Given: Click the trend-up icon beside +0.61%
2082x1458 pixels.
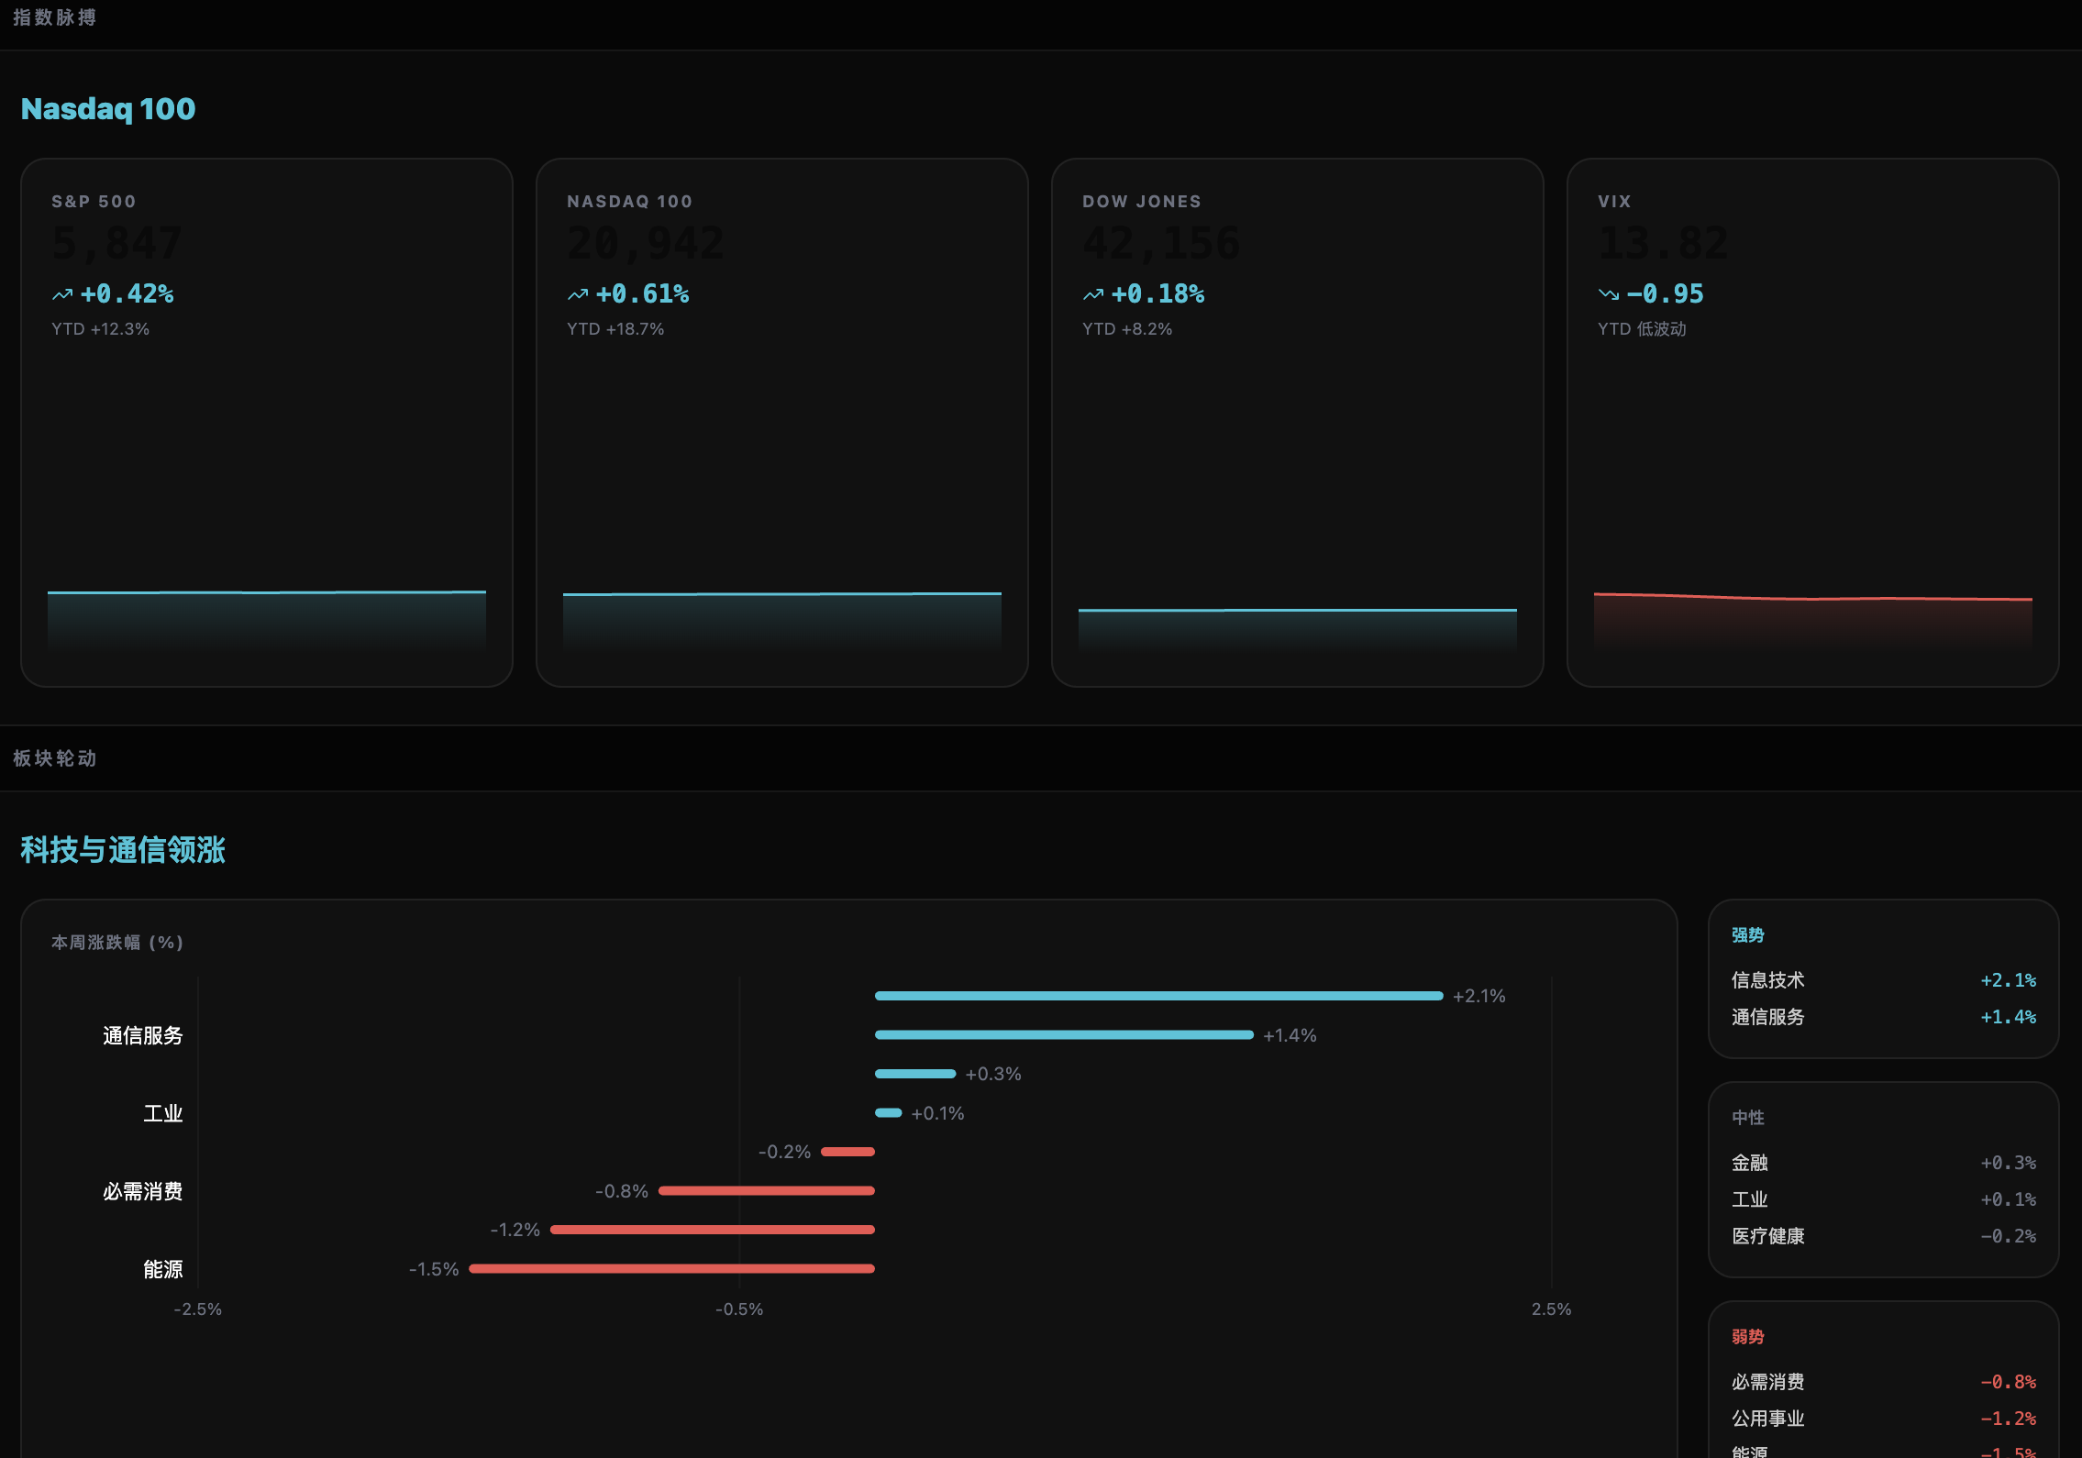Looking at the screenshot, I should point(578,294).
